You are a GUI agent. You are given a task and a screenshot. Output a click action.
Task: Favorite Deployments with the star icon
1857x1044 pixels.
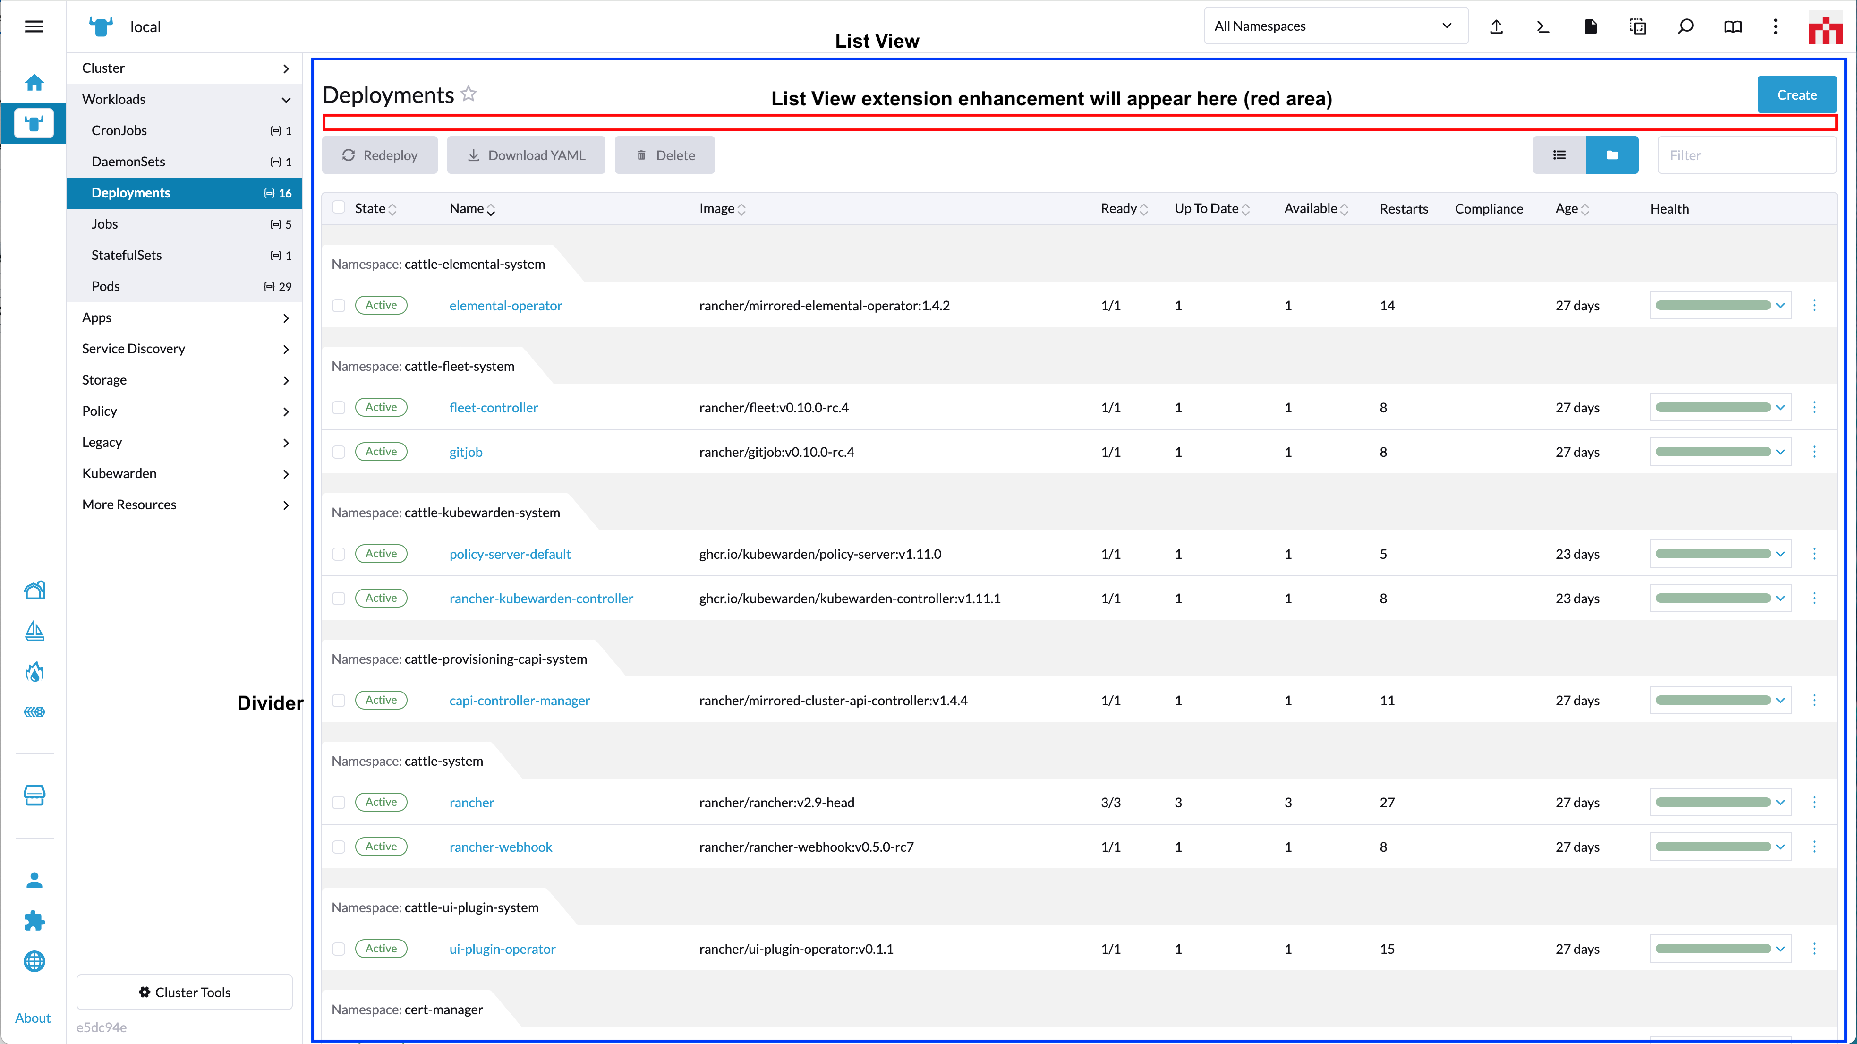pos(469,94)
